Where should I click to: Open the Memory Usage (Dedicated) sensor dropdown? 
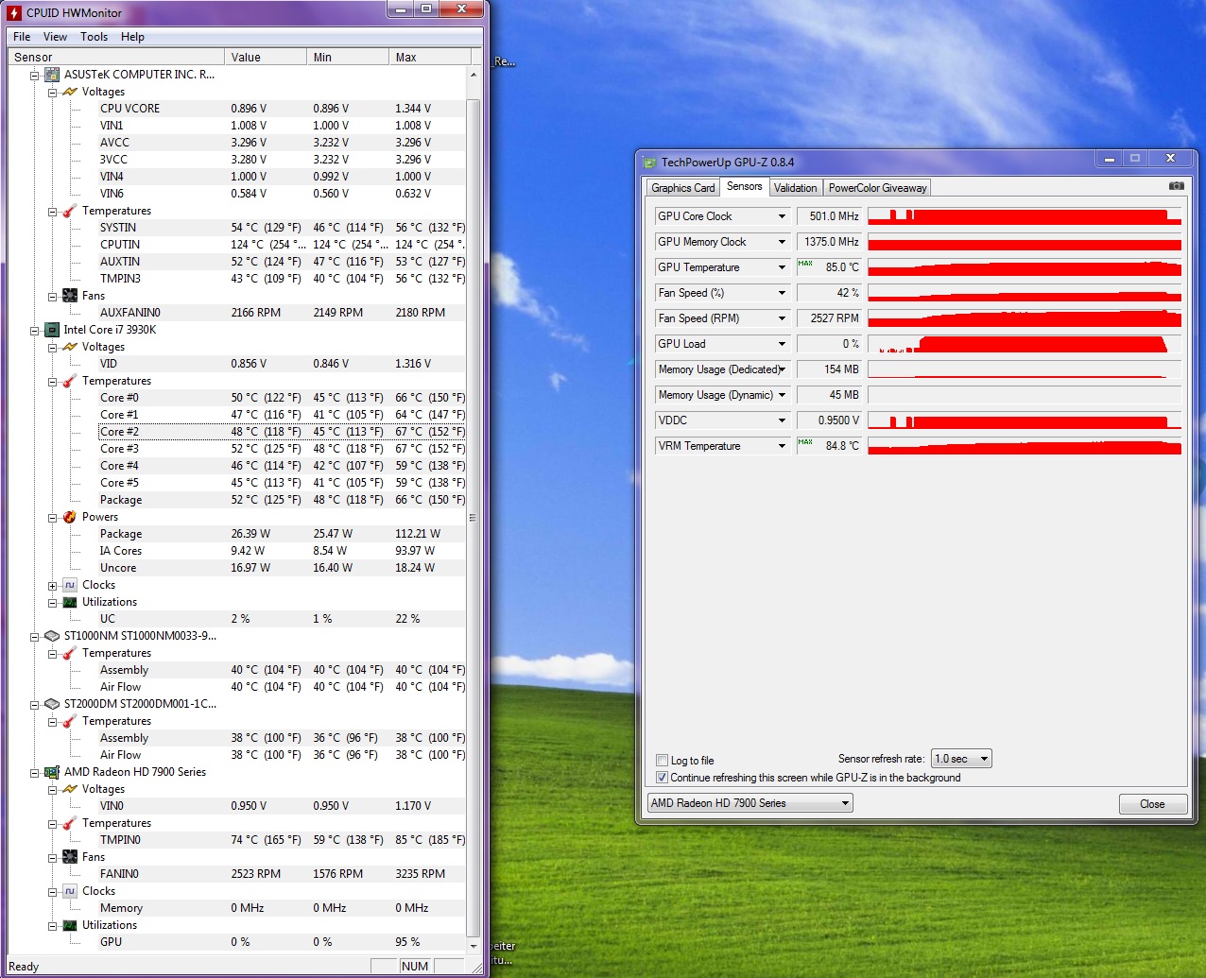pyautogui.click(x=782, y=369)
